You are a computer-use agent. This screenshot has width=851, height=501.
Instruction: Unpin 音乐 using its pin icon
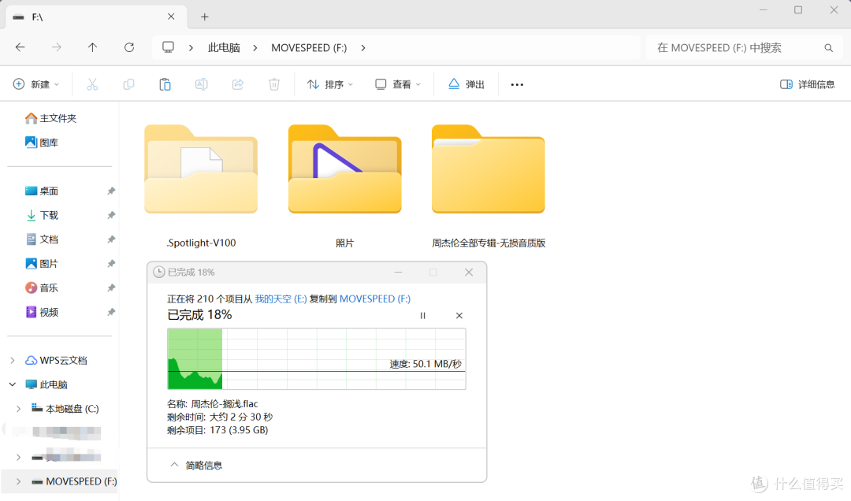pyautogui.click(x=111, y=288)
